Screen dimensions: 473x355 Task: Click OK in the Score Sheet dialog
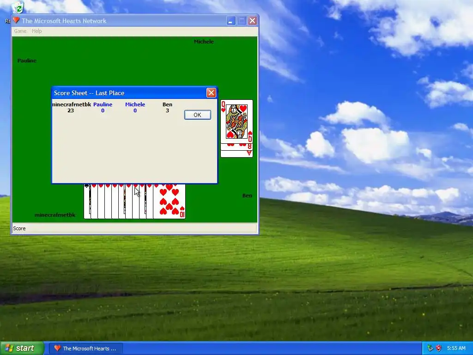point(197,115)
